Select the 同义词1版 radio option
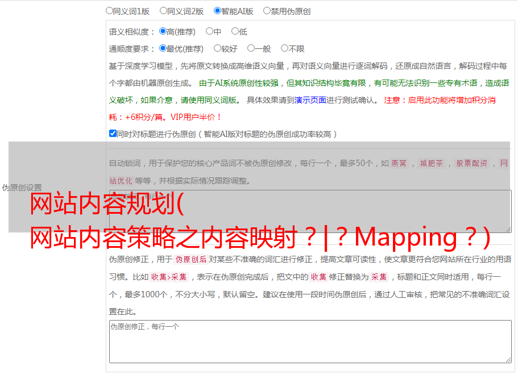The height and width of the screenshot is (374, 518). 109,11
